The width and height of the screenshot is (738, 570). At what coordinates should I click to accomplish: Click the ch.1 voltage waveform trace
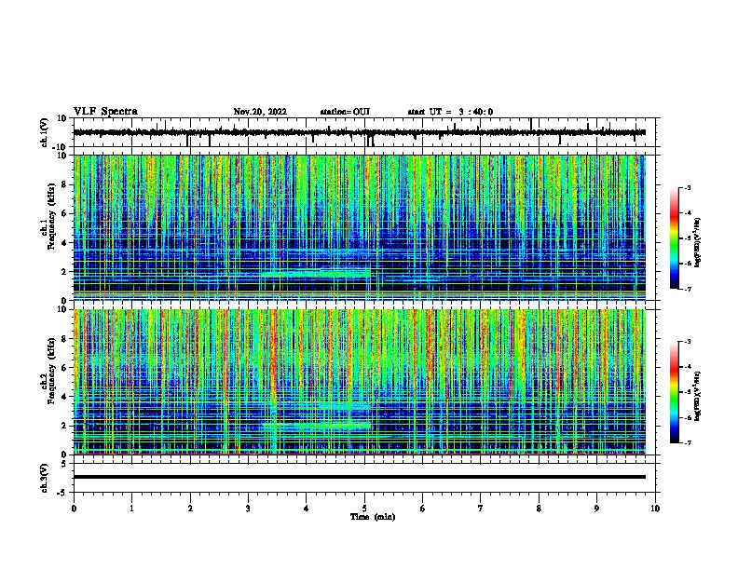pyautogui.click(x=359, y=132)
